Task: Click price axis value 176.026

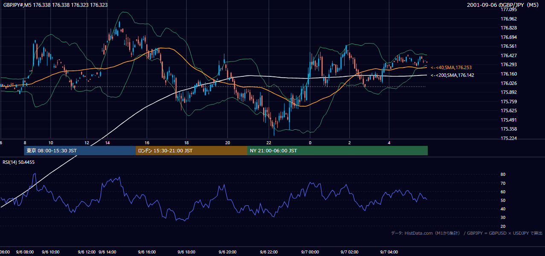Action: point(508,83)
